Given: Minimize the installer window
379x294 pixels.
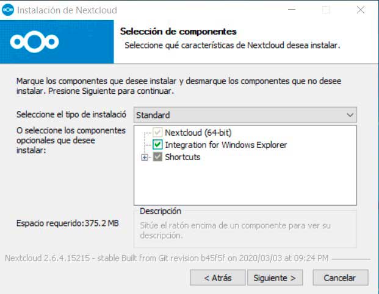Looking at the screenshot, I should (292, 10).
